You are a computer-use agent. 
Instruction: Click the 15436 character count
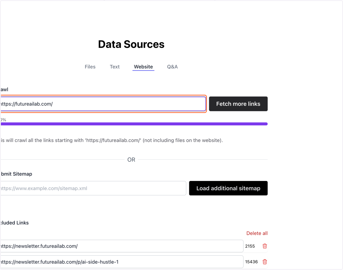coord(252,262)
